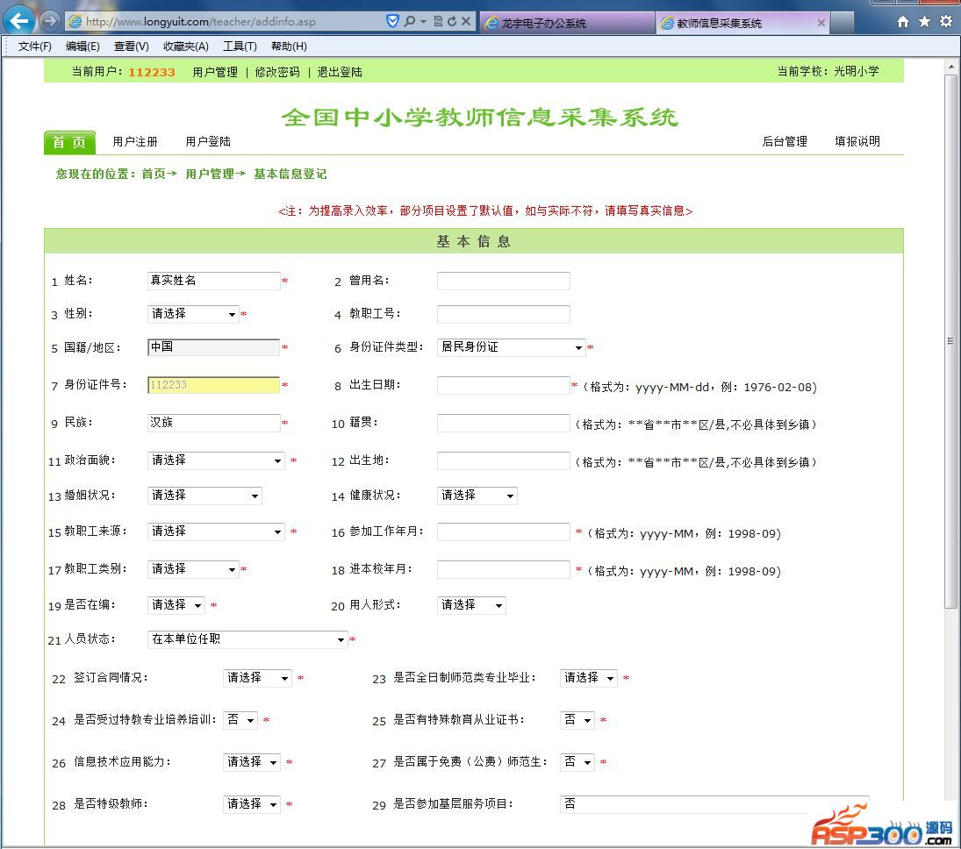
Task: Open the 身份证件类型 dropdown
Action: click(x=511, y=347)
